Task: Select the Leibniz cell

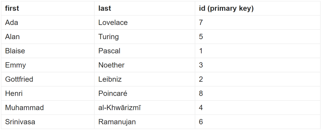Action: tap(110, 79)
